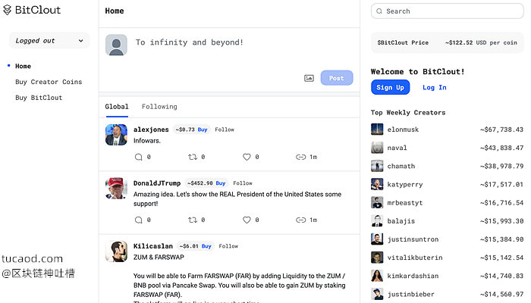Click the Log In link
The image size is (531, 303).
(435, 87)
